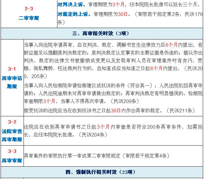
Task: Click the red '30日' in 对裁定的上诉 line
Action: [123, 14]
